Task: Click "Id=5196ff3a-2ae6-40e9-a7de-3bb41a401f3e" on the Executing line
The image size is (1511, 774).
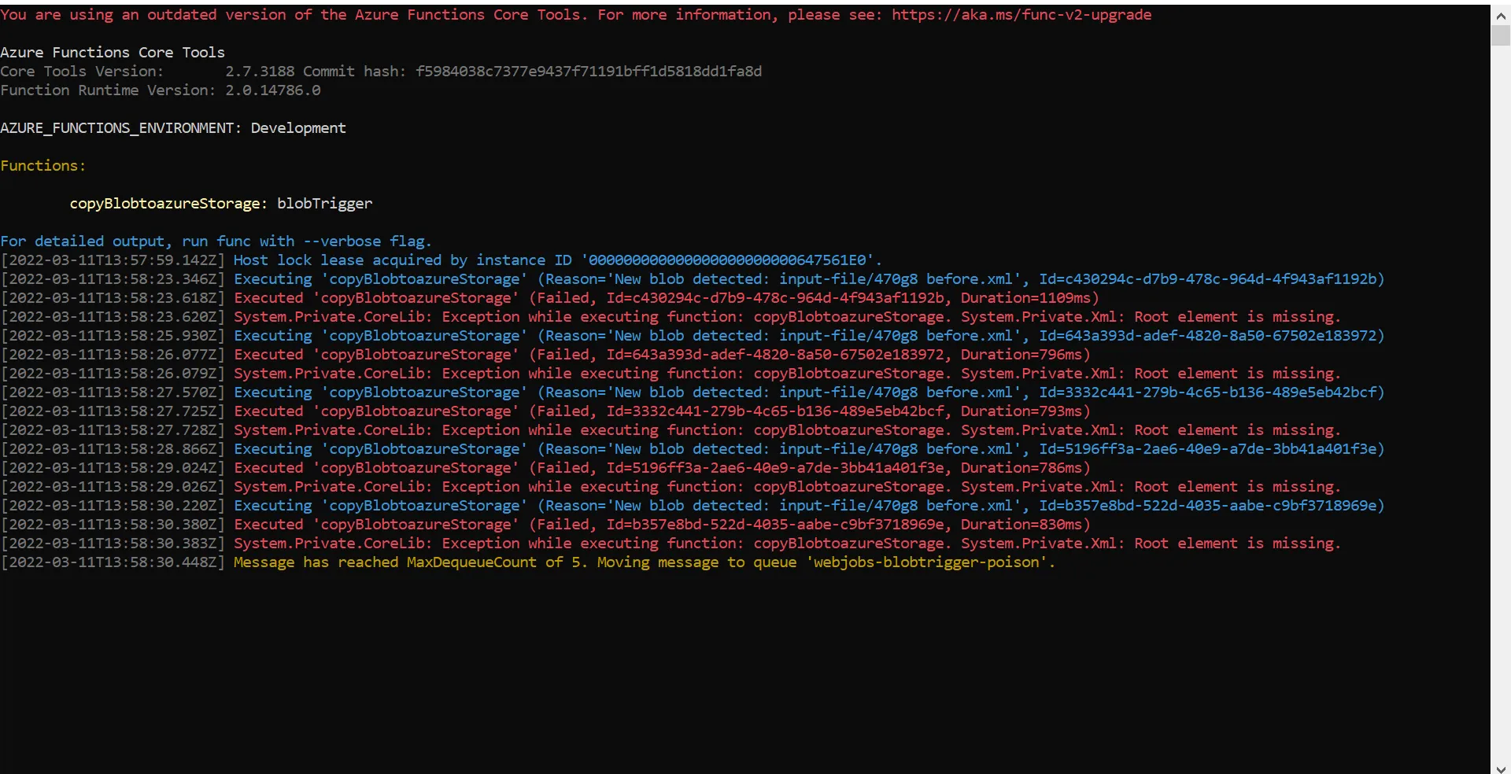Action: click(1207, 449)
